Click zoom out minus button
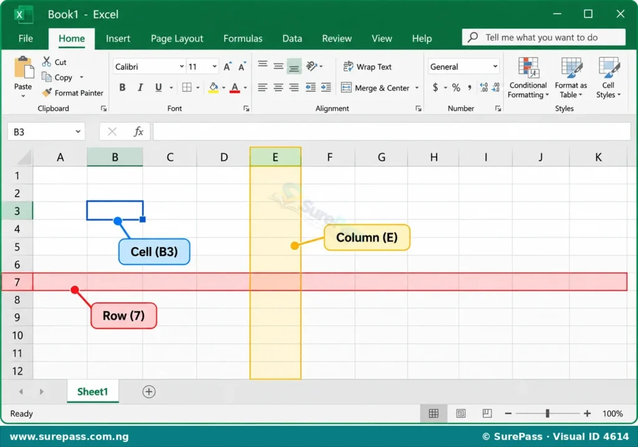 (x=508, y=413)
